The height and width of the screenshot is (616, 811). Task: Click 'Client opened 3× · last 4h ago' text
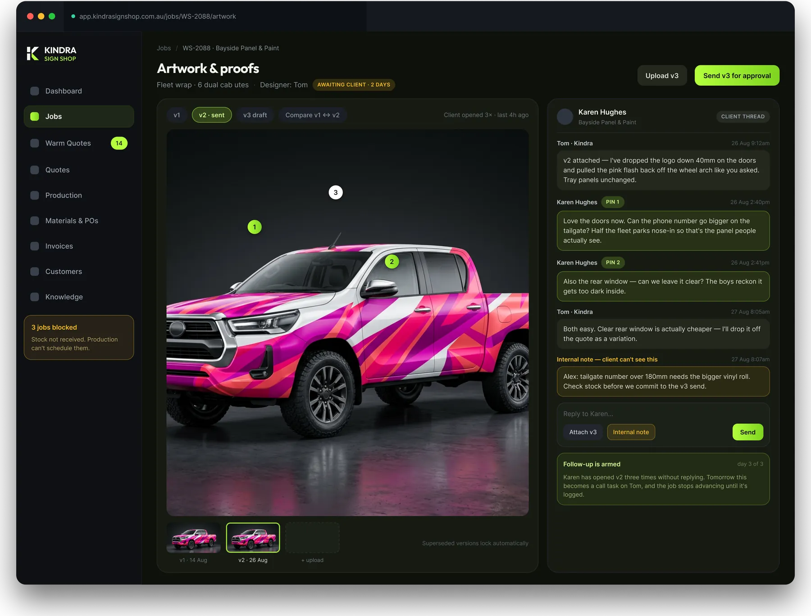coord(486,115)
